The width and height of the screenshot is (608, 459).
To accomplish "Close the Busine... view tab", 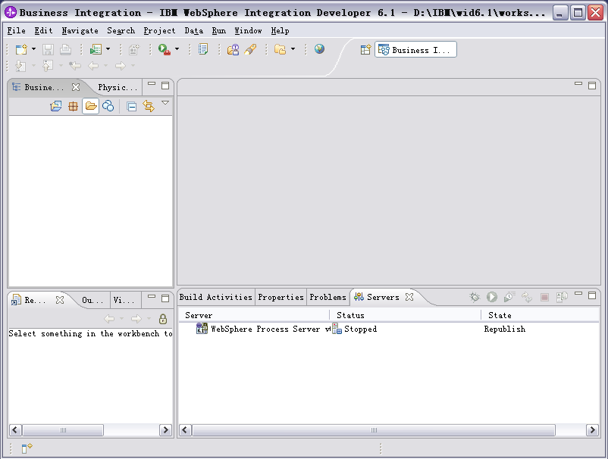I will [76, 87].
